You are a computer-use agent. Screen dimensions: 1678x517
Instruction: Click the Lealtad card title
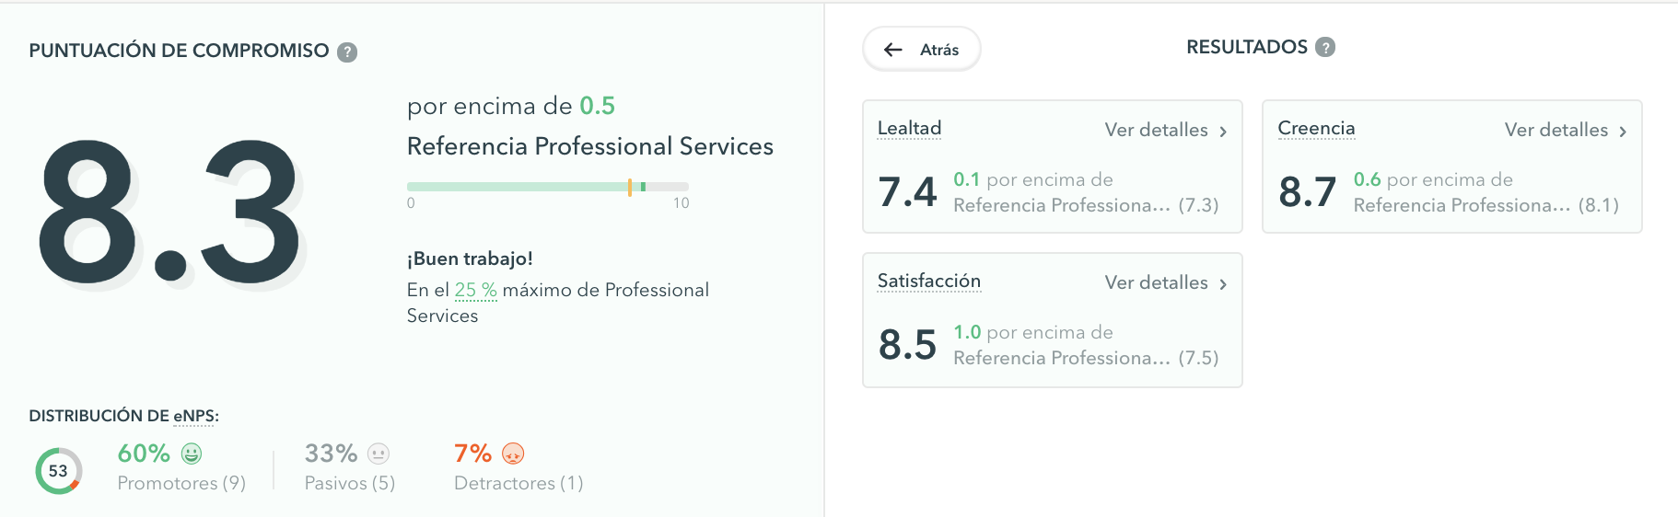coord(909,128)
